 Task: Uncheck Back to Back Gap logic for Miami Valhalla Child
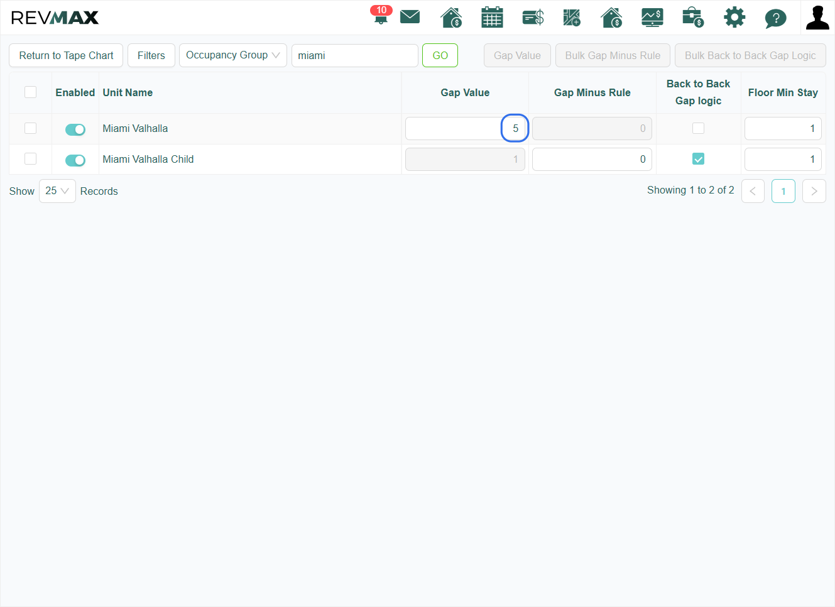point(698,159)
